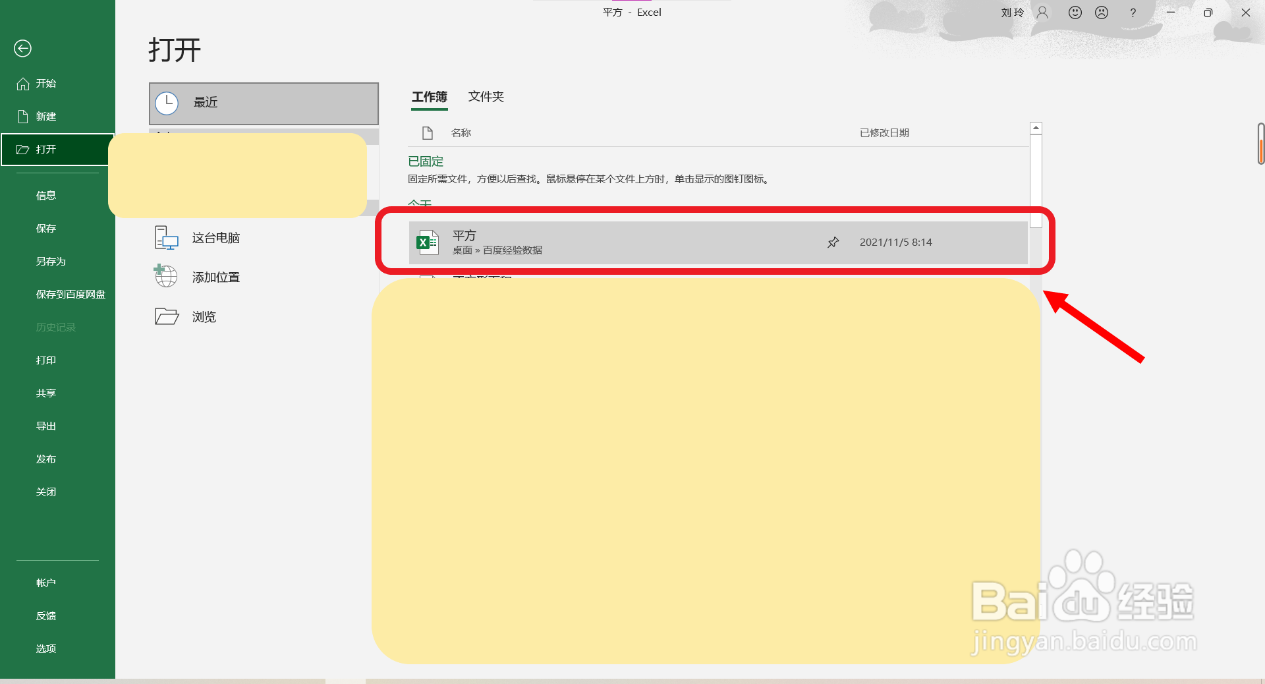Click the 已固定 pinned section header
The height and width of the screenshot is (684, 1265).
point(425,161)
